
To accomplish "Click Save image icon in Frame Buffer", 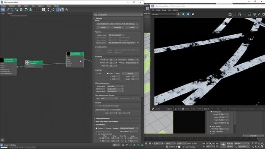I will [x=230, y=14].
